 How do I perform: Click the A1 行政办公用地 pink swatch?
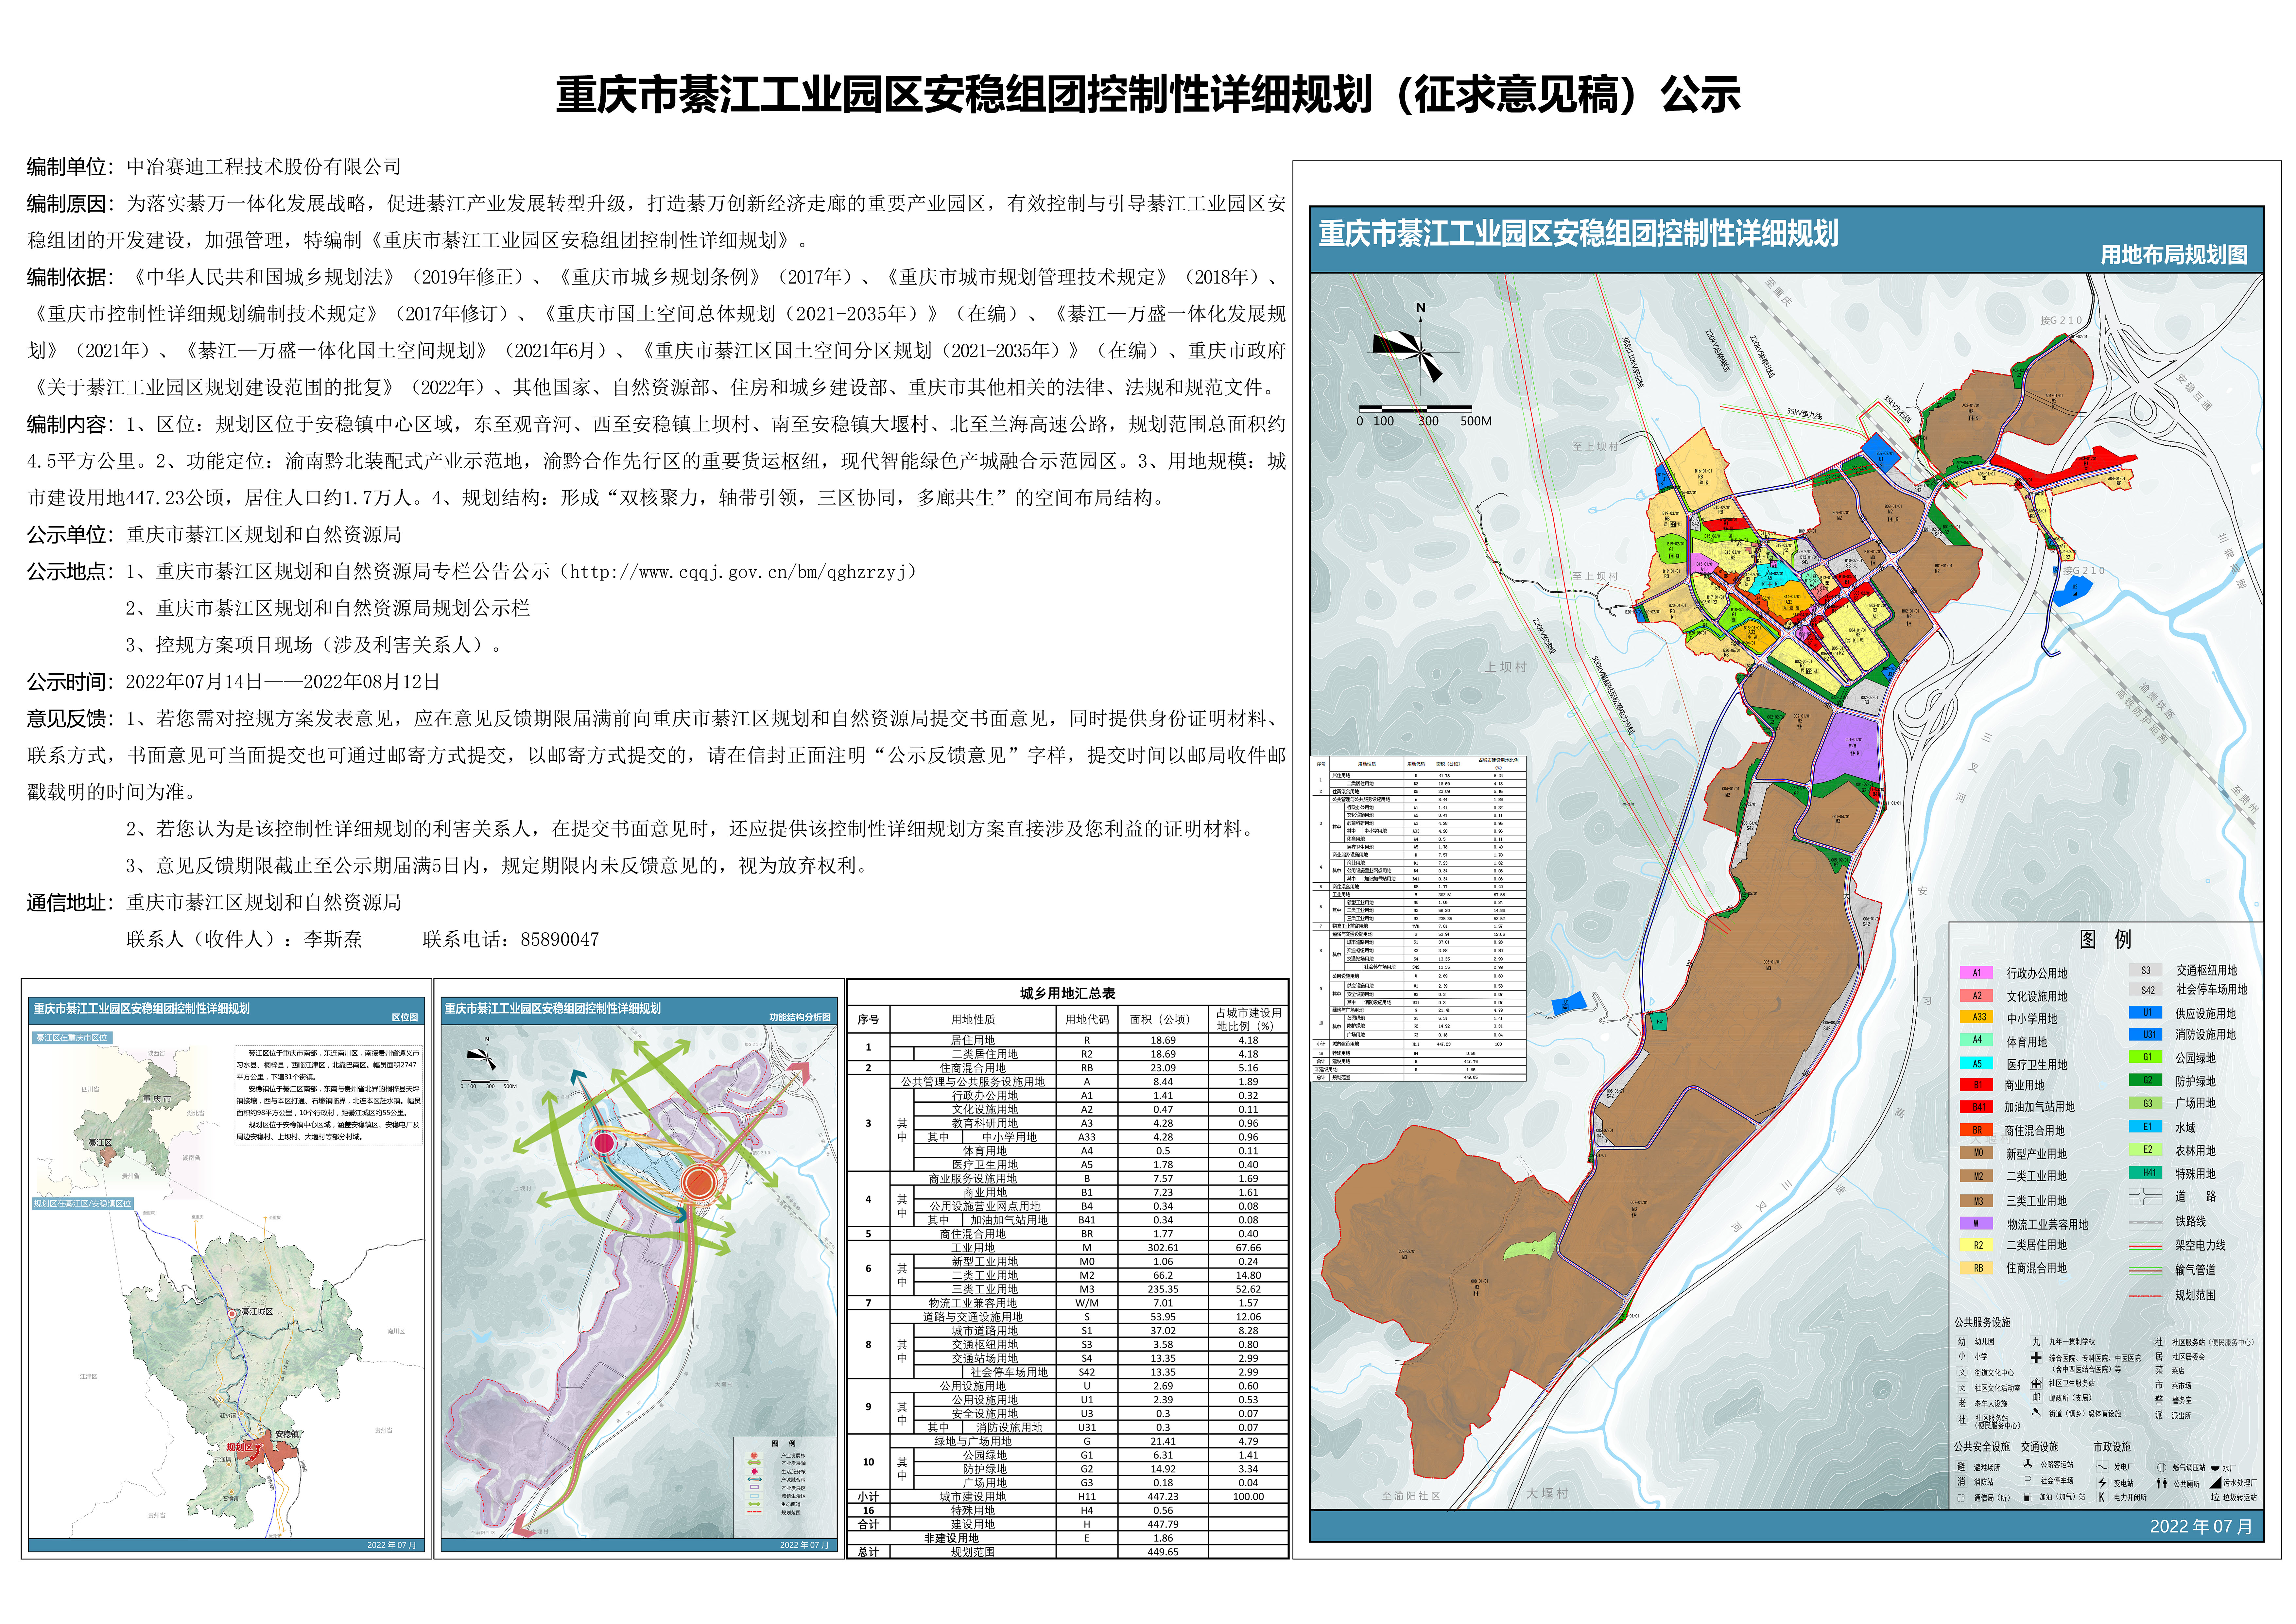point(1977,972)
